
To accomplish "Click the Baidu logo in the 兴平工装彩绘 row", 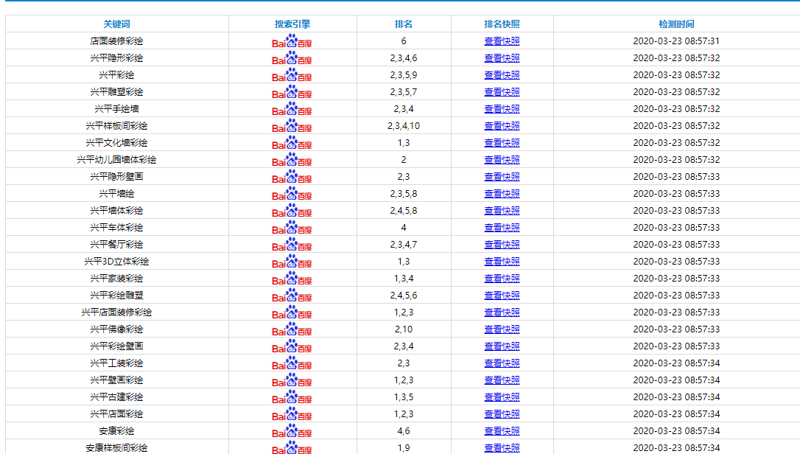I will (292, 363).
